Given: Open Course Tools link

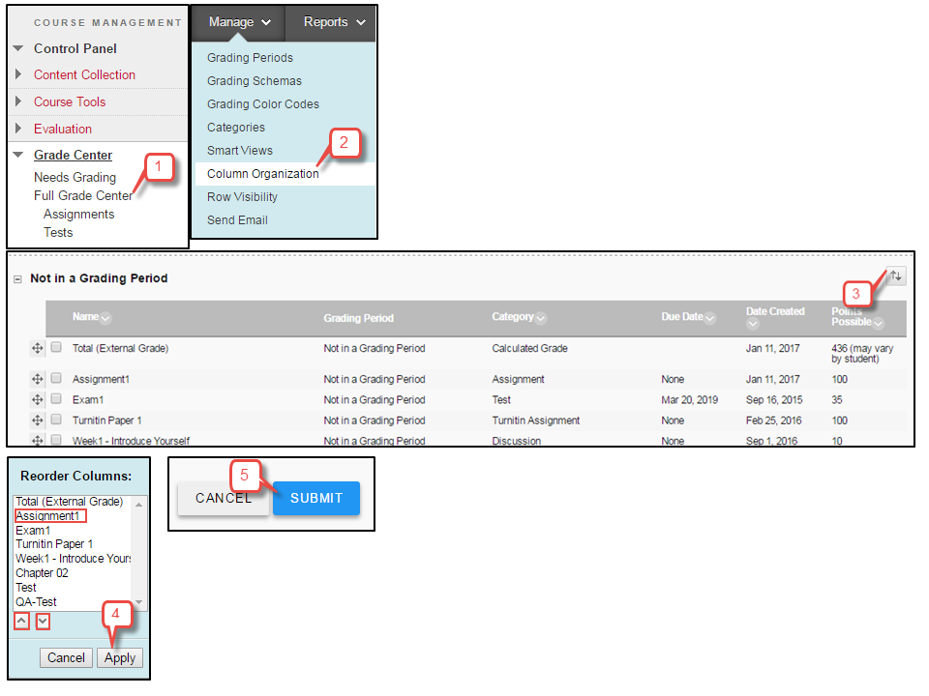Looking at the screenshot, I should pyautogui.click(x=70, y=101).
